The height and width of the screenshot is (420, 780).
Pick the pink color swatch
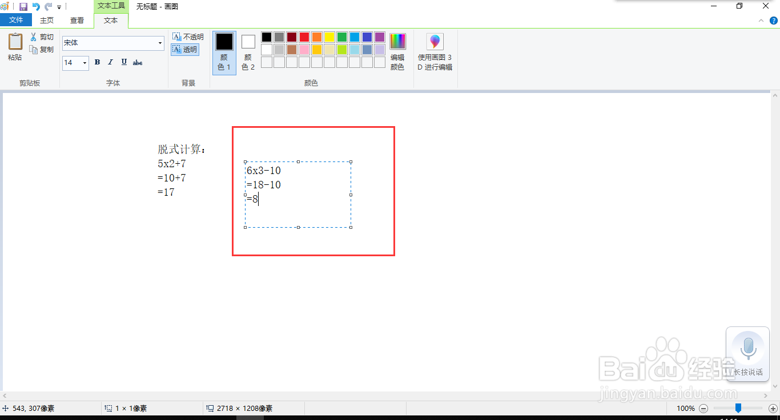tap(304, 50)
